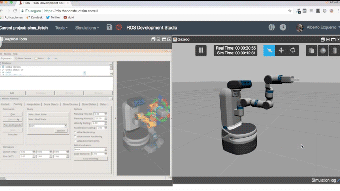Image resolution: width=340 pixels, height=191 pixels.
Task: Click the Update button in Query
Action: click(x=61, y=131)
